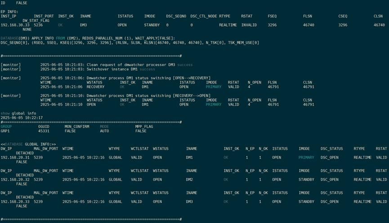This screenshot has height=223, width=389.
Task: Click REDOS_PARALLEL_NUM (1) in apply info line
Action: 107,38
